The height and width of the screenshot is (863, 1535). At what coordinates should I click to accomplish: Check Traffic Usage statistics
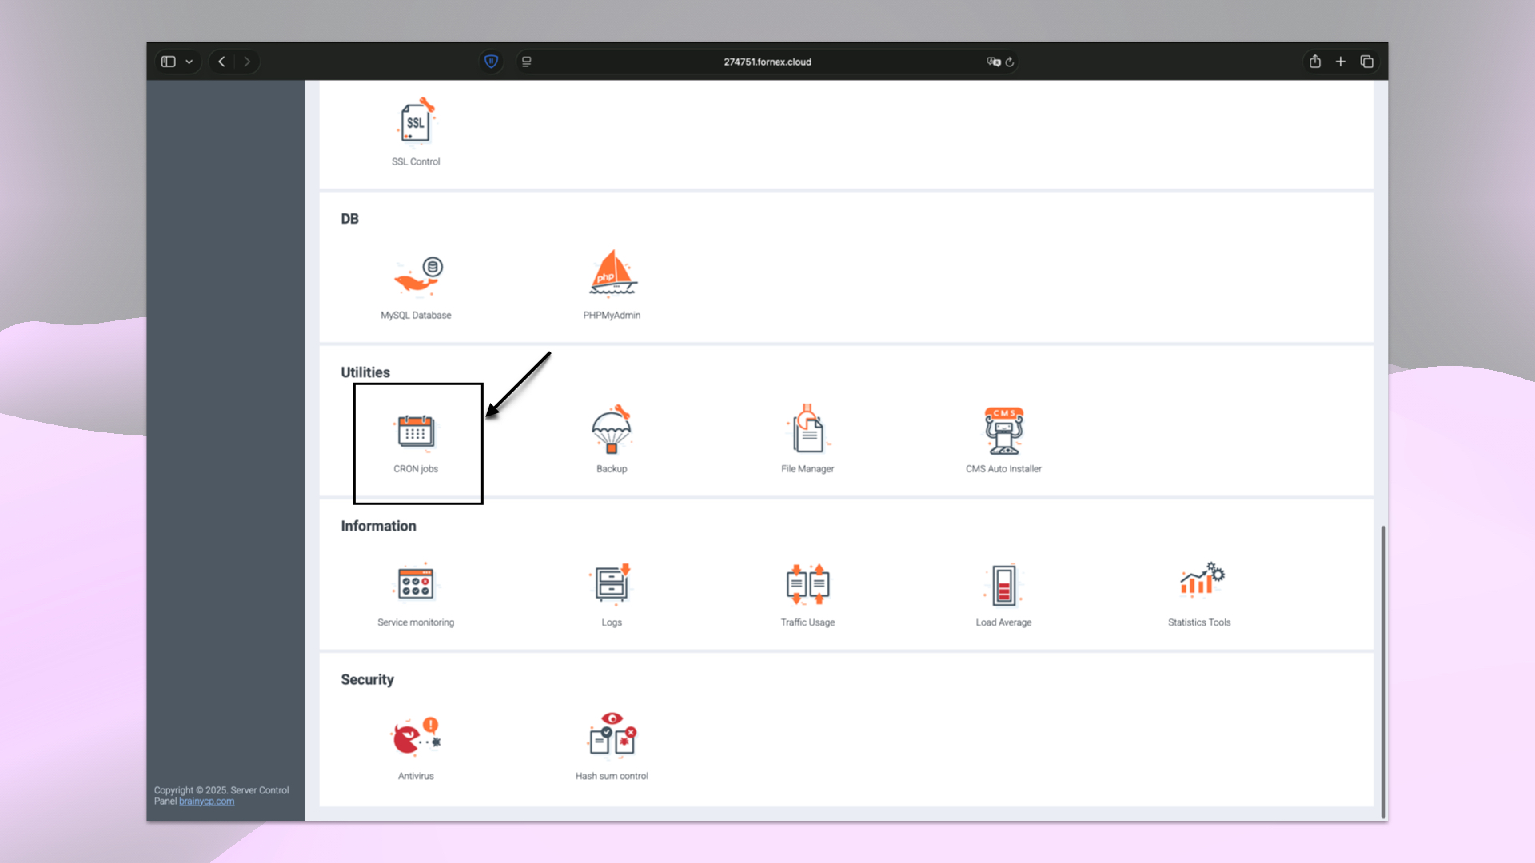point(807,590)
